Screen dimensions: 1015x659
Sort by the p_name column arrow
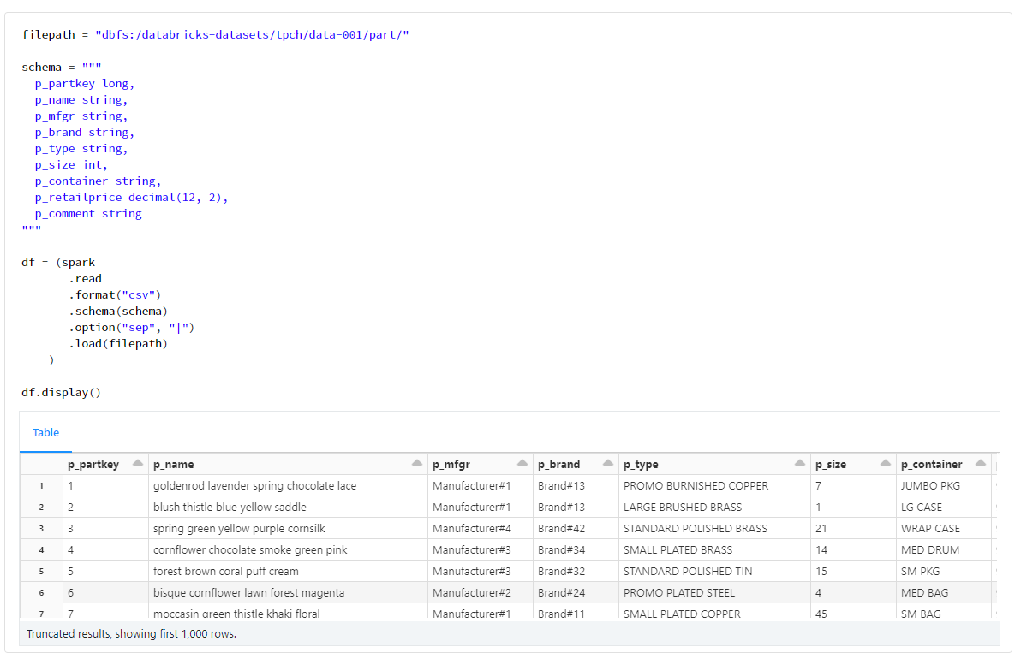pos(417,463)
